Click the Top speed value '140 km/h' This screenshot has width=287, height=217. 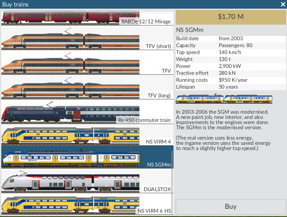coord(230,52)
